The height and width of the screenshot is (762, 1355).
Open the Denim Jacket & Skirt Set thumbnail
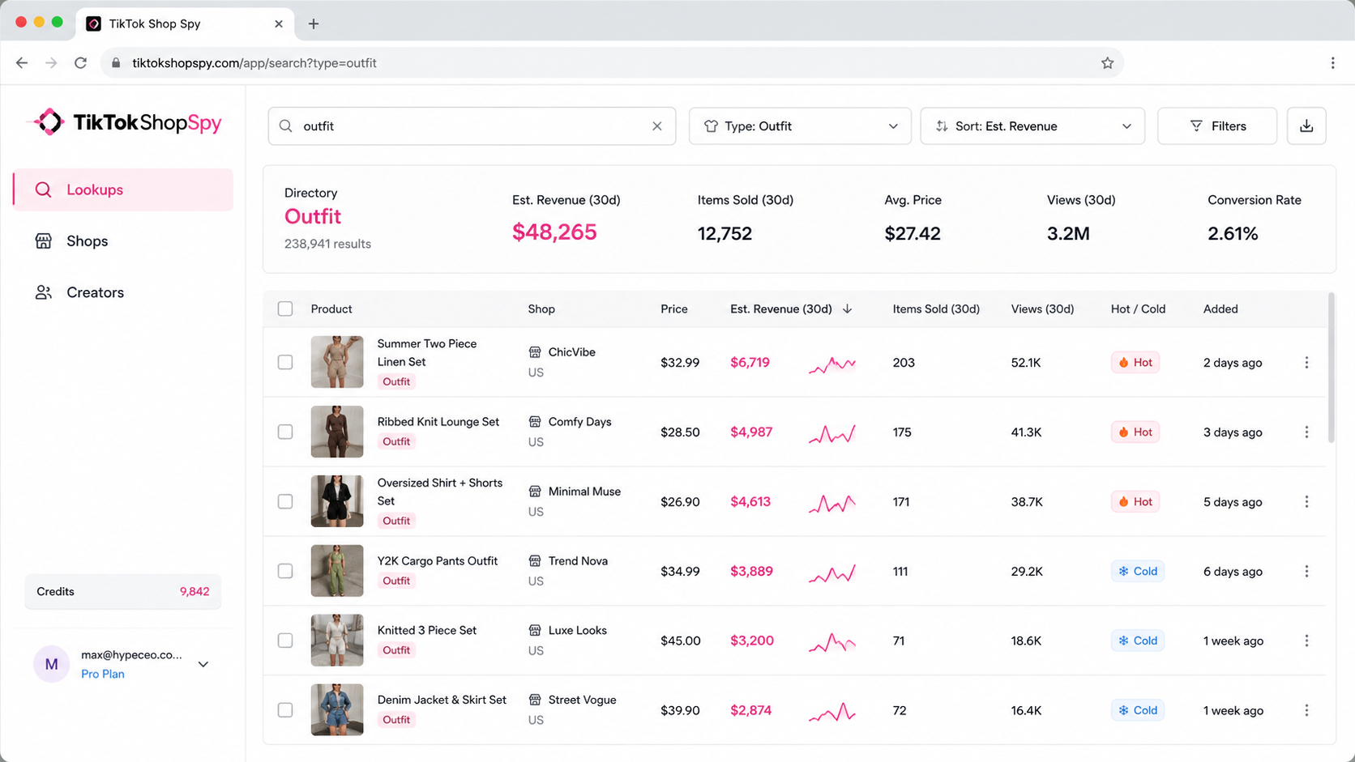[337, 710]
